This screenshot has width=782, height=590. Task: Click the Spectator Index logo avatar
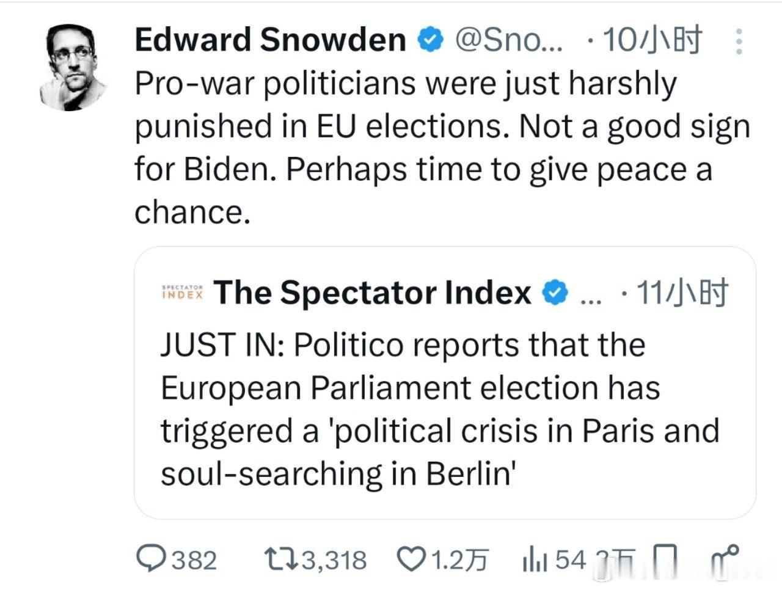click(182, 292)
